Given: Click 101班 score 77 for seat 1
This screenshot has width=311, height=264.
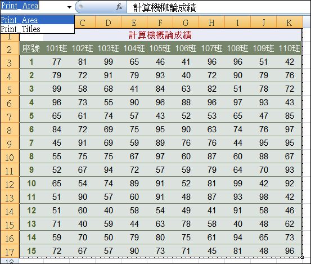Looking at the screenshot, I should [57, 62].
